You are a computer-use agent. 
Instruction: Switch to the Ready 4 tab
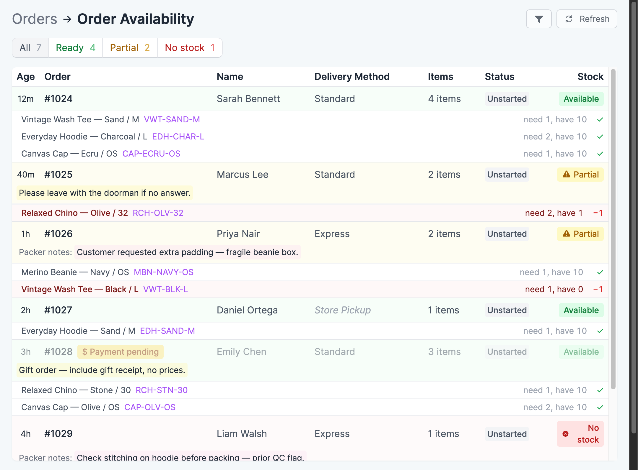point(75,47)
